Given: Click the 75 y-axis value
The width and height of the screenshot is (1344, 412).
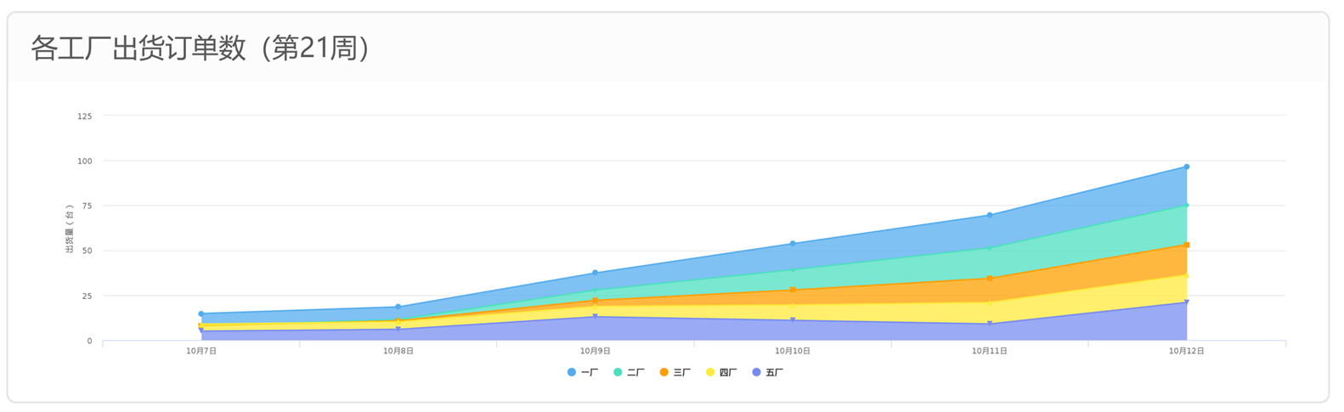Looking at the screenshot, I should tap(88, 206).
